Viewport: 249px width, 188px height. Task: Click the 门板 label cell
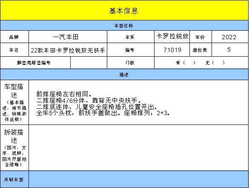131,63
